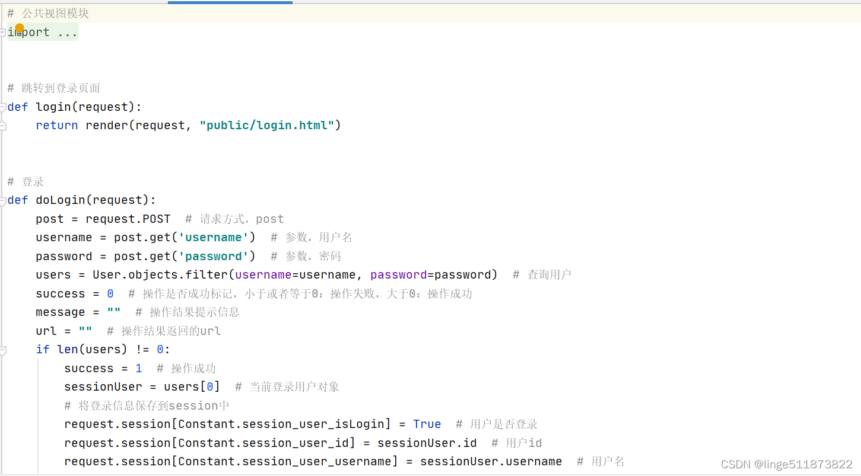
Task: Click the comment '# 当前登录用户对象'
Action: pyautogui.click(x=287, y=387)
